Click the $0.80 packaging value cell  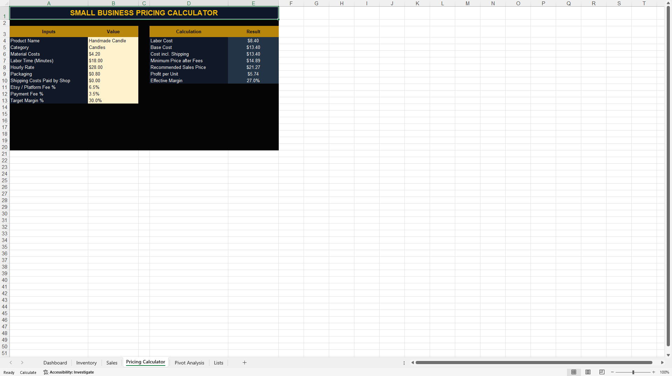coord(113,74)
